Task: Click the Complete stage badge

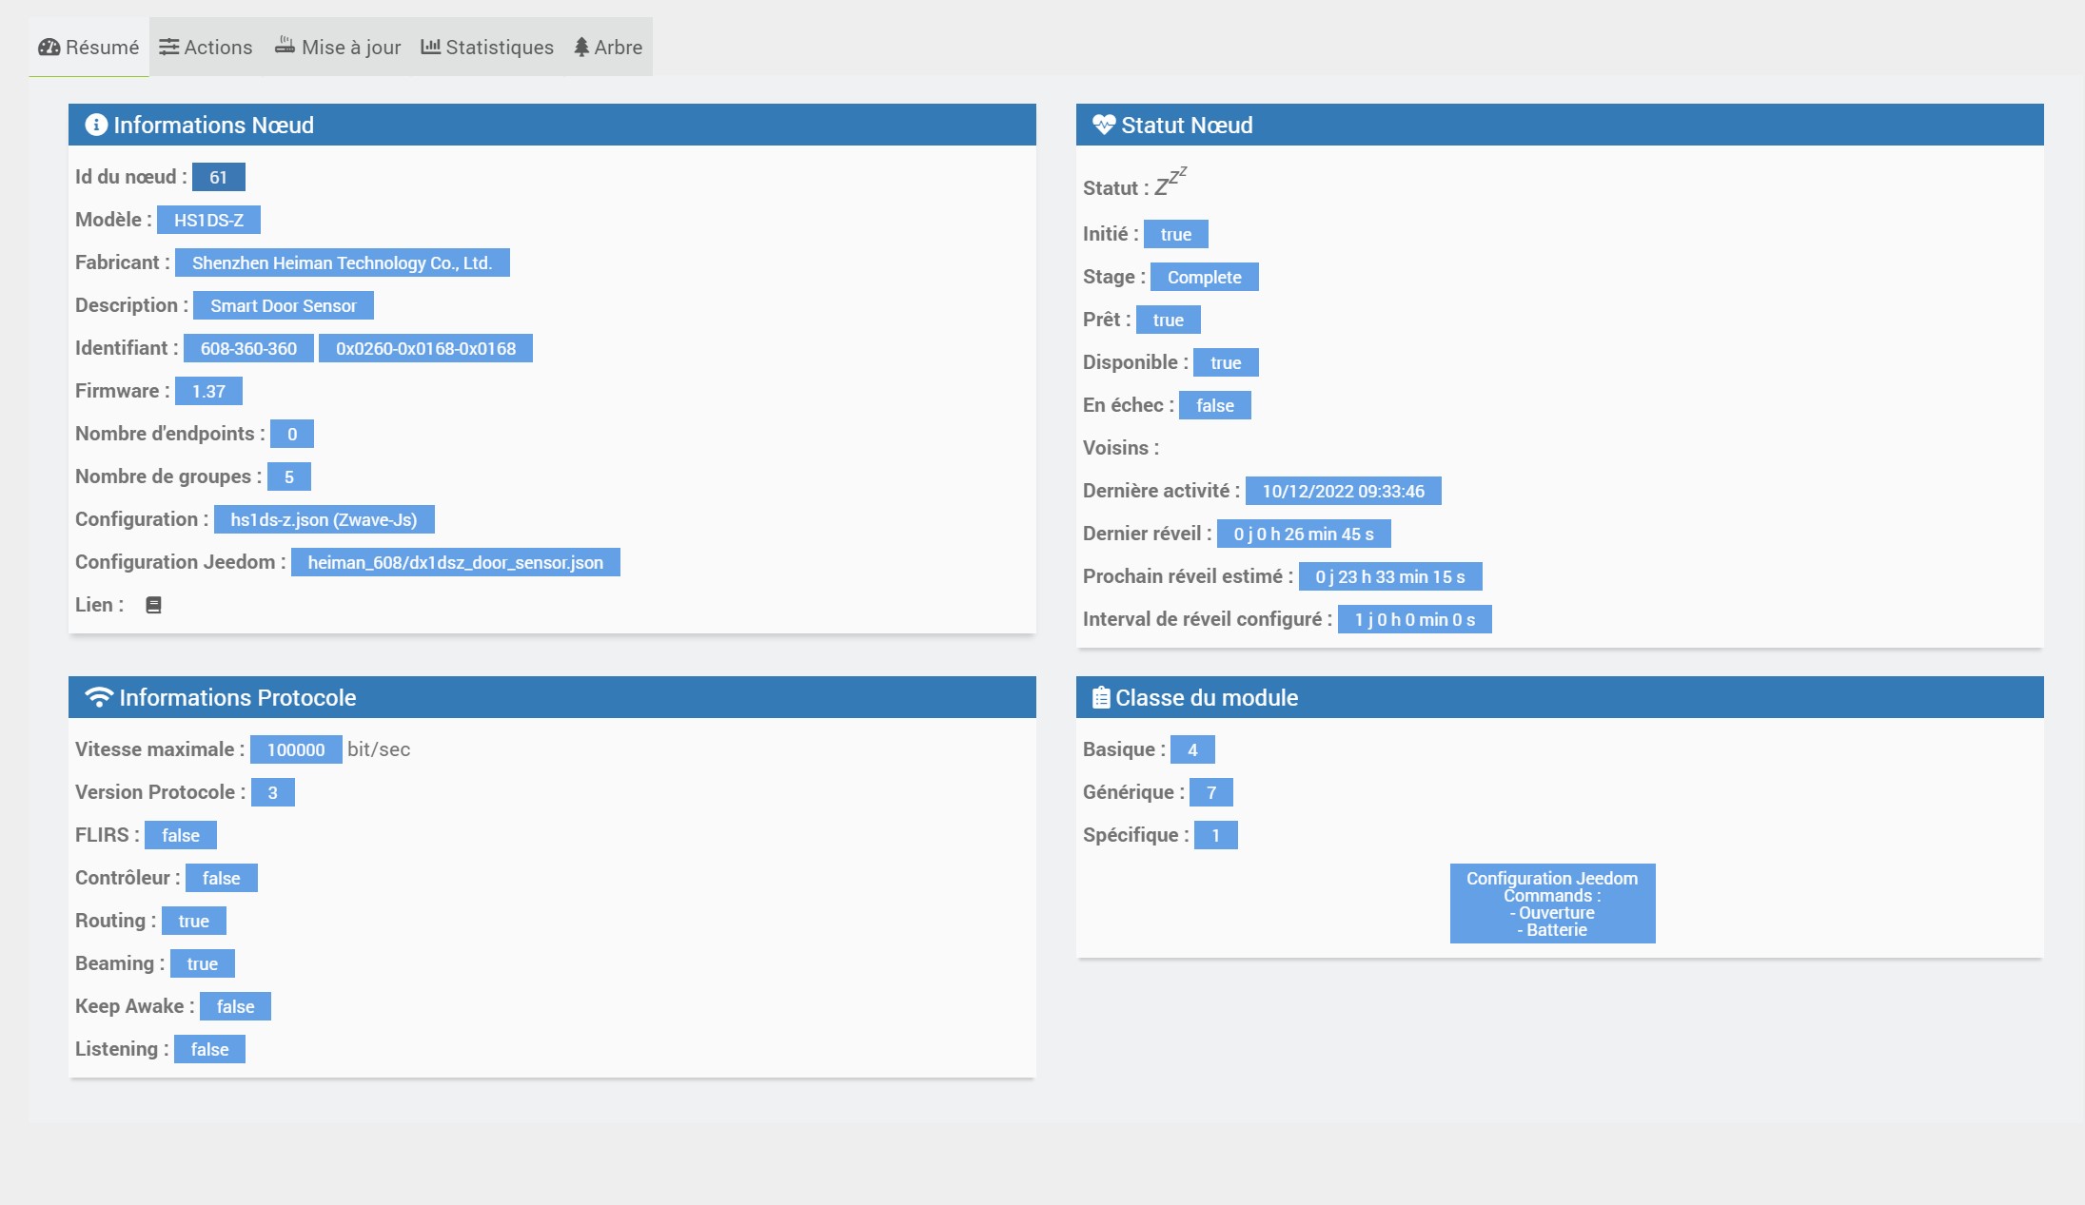Action: click(x=1204, y=277)
